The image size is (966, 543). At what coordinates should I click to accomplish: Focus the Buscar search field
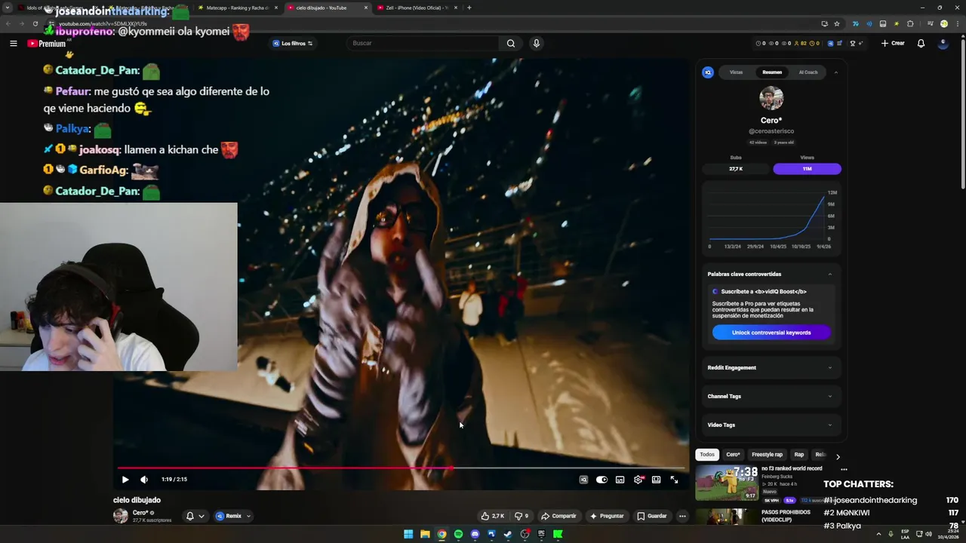[x=423, y=43]
